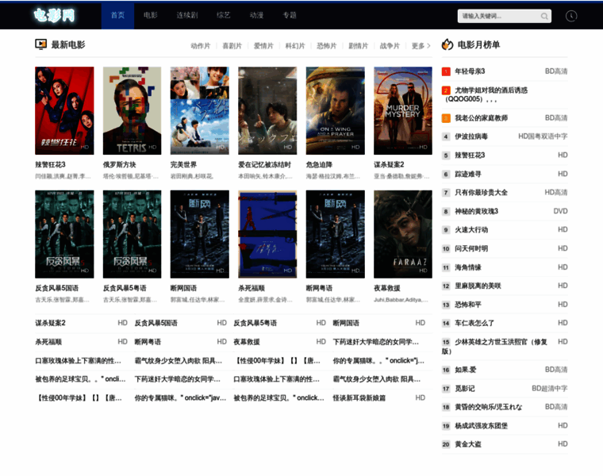Viewport: 603px width, 476px height.
Task: Click the 最新电影 section video icon
Action: 40,44
